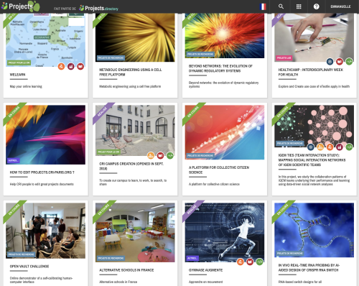
Task: Open the apps grid icon
Action: 299,6
